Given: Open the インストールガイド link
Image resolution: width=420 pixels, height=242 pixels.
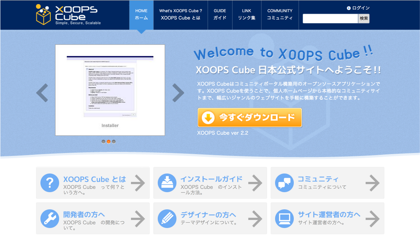Looking at the screenshot, I should [x=212, y=179].
